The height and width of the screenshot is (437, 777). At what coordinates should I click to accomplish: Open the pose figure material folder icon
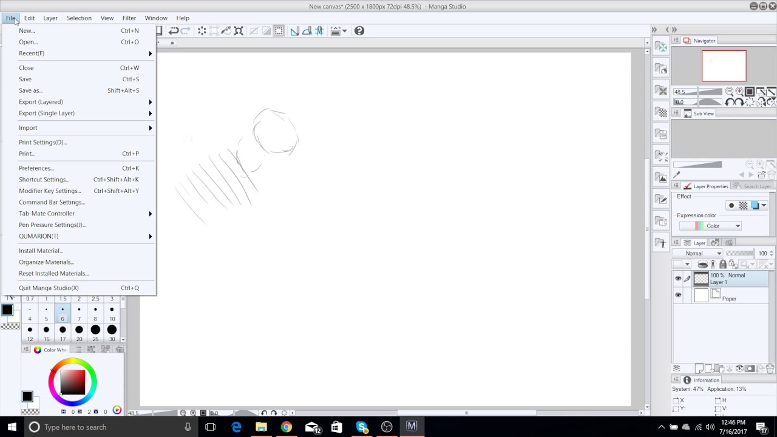coord(660,243)
